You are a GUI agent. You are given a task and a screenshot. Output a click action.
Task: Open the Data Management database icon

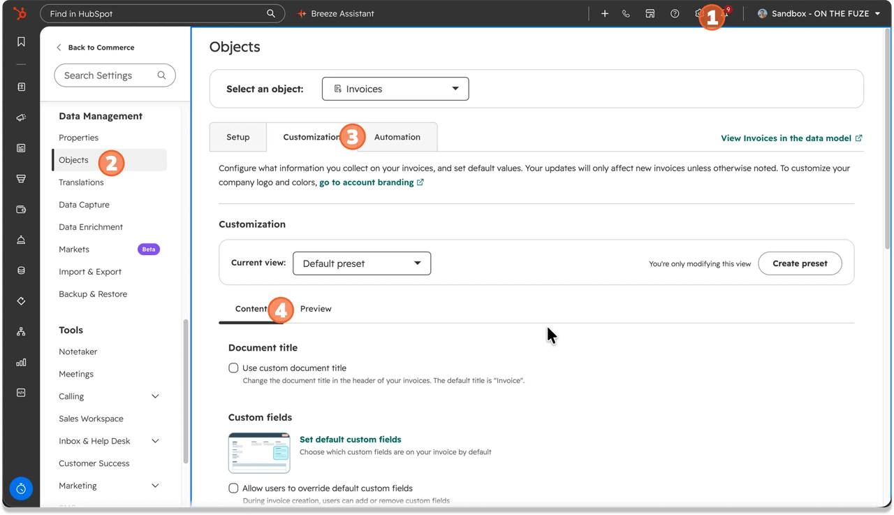(21, 270)
